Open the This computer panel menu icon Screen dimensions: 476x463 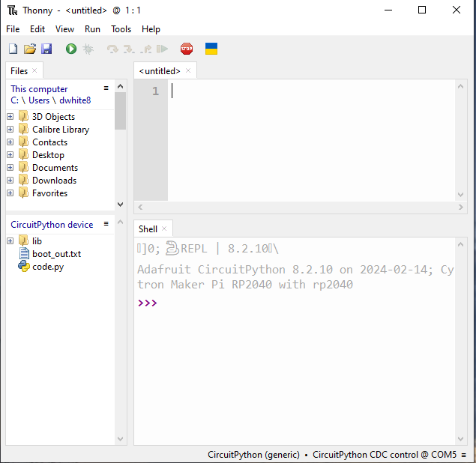(x=106, y=88)
